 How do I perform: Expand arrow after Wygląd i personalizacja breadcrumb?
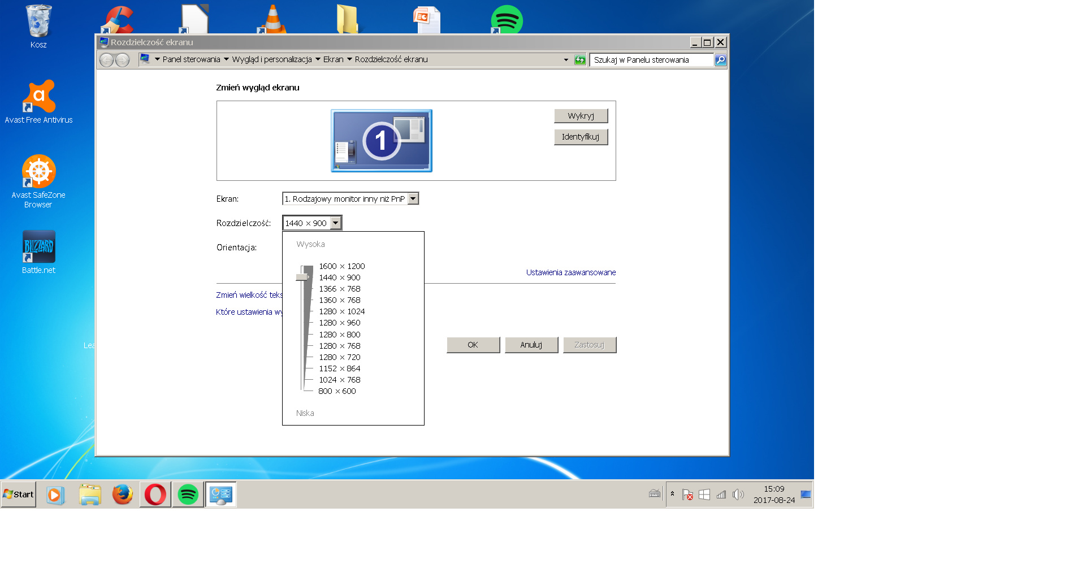318,59
